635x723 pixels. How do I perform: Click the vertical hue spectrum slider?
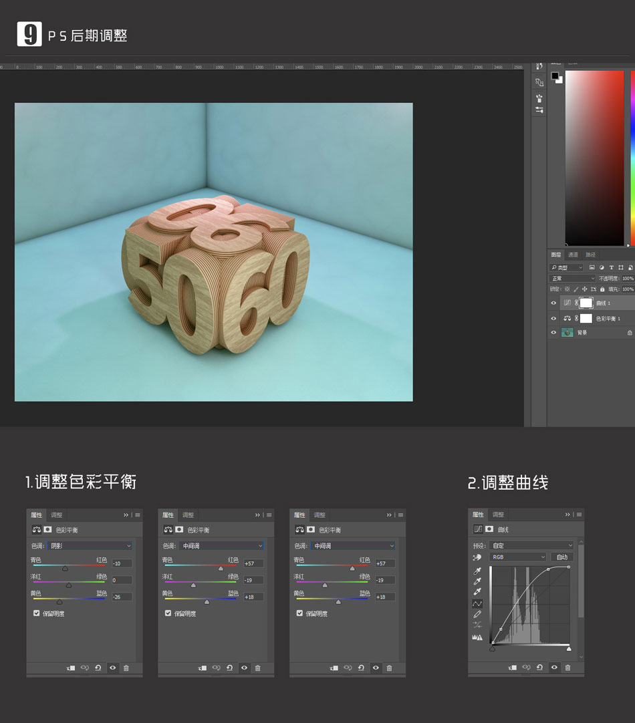click(633, 157)
